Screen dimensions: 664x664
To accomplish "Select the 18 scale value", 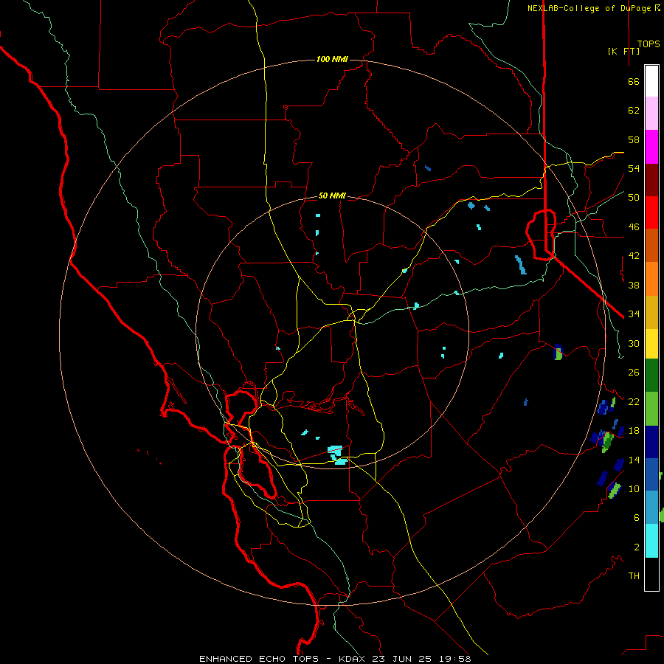I will 634,431.
